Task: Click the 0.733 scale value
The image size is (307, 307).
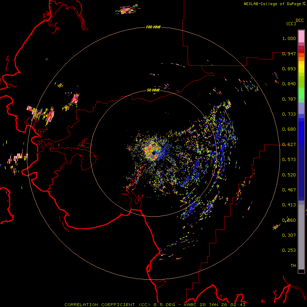Action: click(x=289, y=114)
